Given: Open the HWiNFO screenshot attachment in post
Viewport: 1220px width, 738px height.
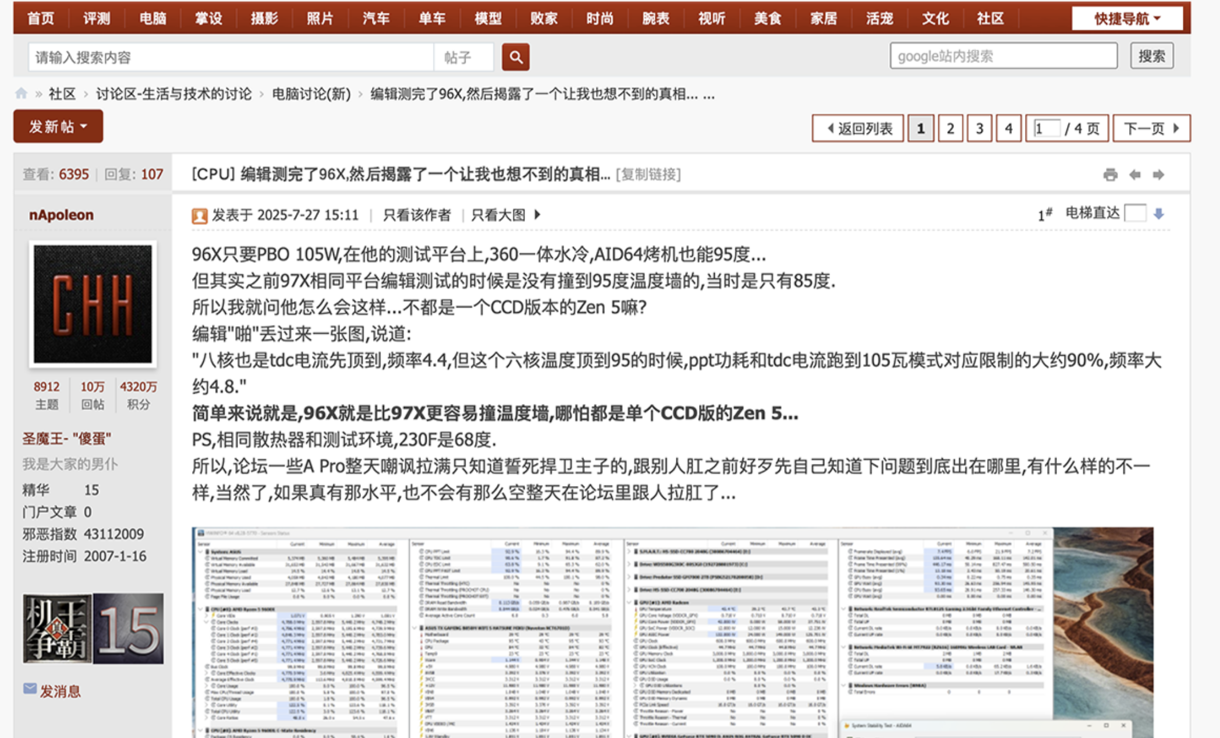Looking at the screenshot, I should tap(672, 633).
